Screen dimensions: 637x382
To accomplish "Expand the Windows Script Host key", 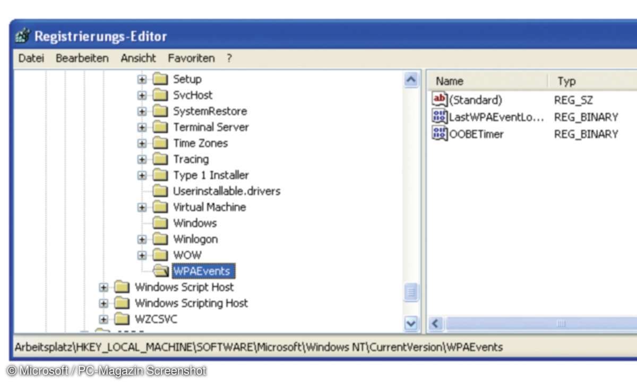I will tap(104, 287).
